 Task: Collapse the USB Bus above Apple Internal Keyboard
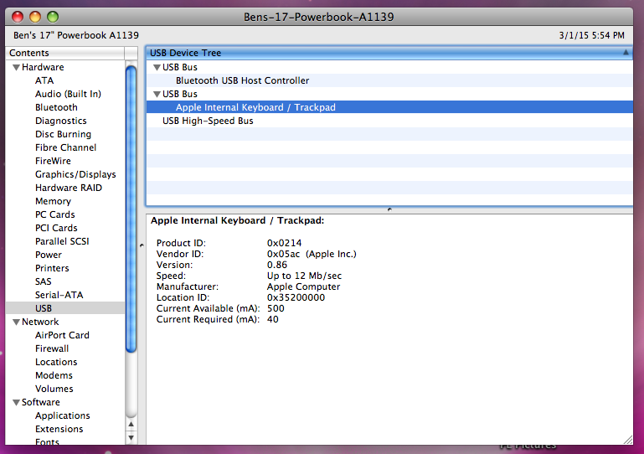(157, 94)
